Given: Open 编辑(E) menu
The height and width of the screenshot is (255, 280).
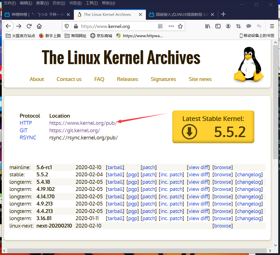Looking at the screenshot, I should tap(26, 3).
